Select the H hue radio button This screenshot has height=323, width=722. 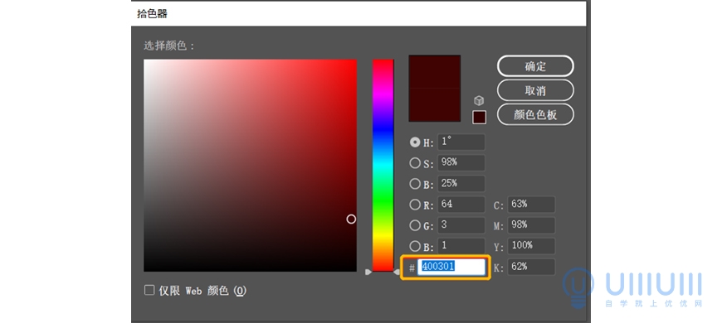pos(415,142)
